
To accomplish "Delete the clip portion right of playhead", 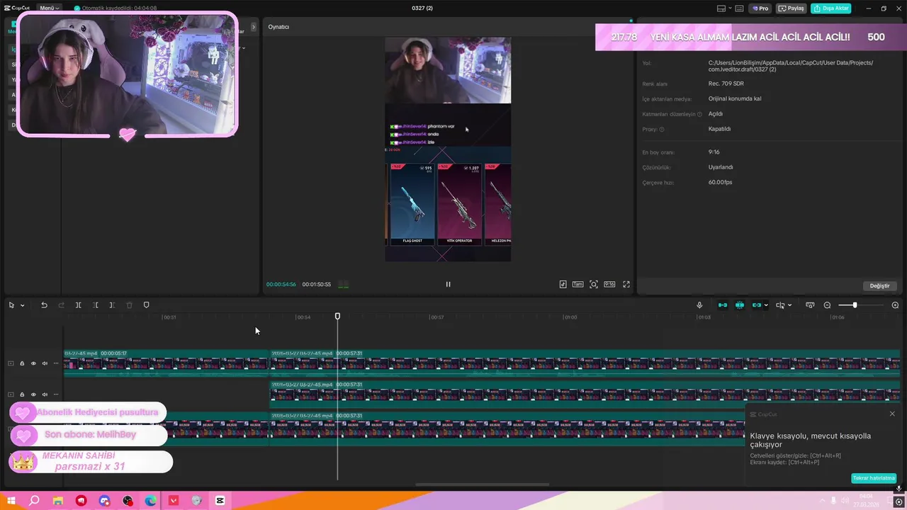I will tap(112, 305).
